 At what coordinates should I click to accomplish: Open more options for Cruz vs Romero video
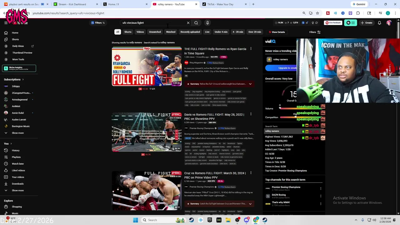pyautogui.click(x=251, y=173)
